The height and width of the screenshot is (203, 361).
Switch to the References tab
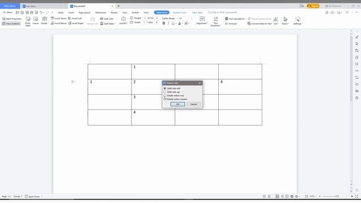pyautogui.click(x=100, y=12)
